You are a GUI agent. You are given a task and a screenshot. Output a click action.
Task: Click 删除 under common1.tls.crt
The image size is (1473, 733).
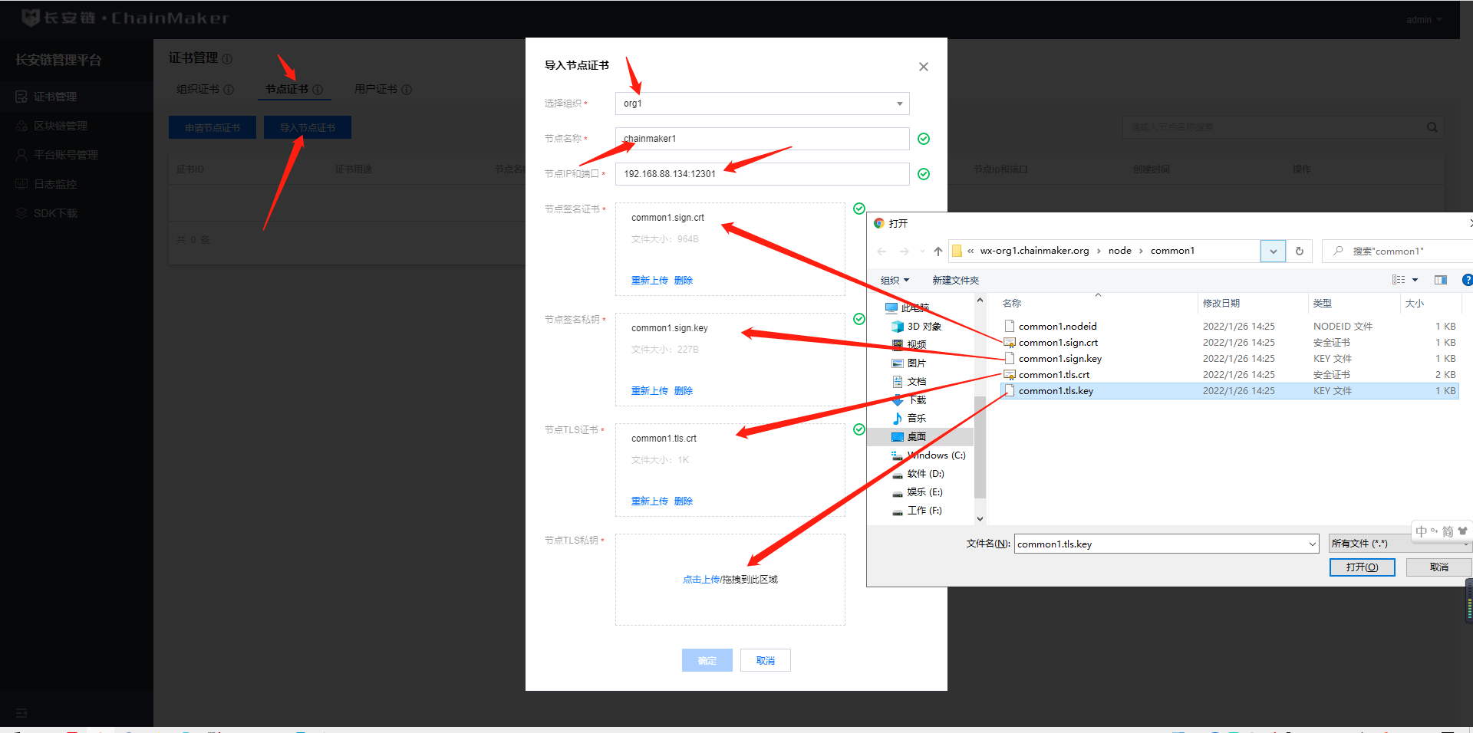click(683, 501)
